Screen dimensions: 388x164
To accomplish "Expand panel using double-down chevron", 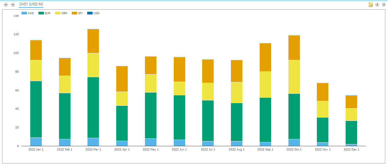I will coord(377,5).
